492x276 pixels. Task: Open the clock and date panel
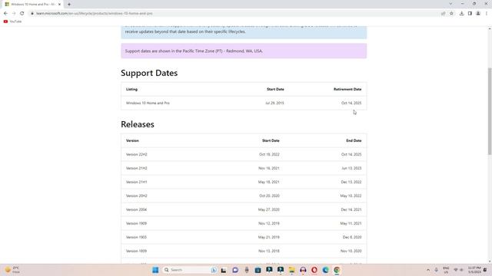tap(474, 270)
